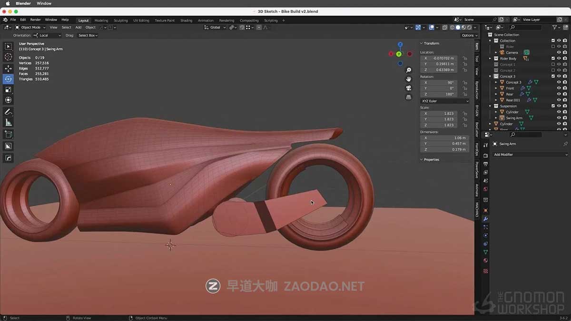The width and height of the screenshot is (571, 321).
Task: Open the XYZ Euler rotation order dropdown
Action: pos(444,101)
